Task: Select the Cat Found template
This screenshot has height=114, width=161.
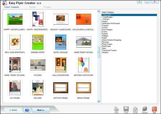Action: click(15, 88)
